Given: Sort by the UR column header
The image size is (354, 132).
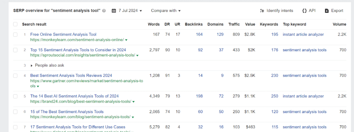Looking at the screenshot, I should [177, 24].
